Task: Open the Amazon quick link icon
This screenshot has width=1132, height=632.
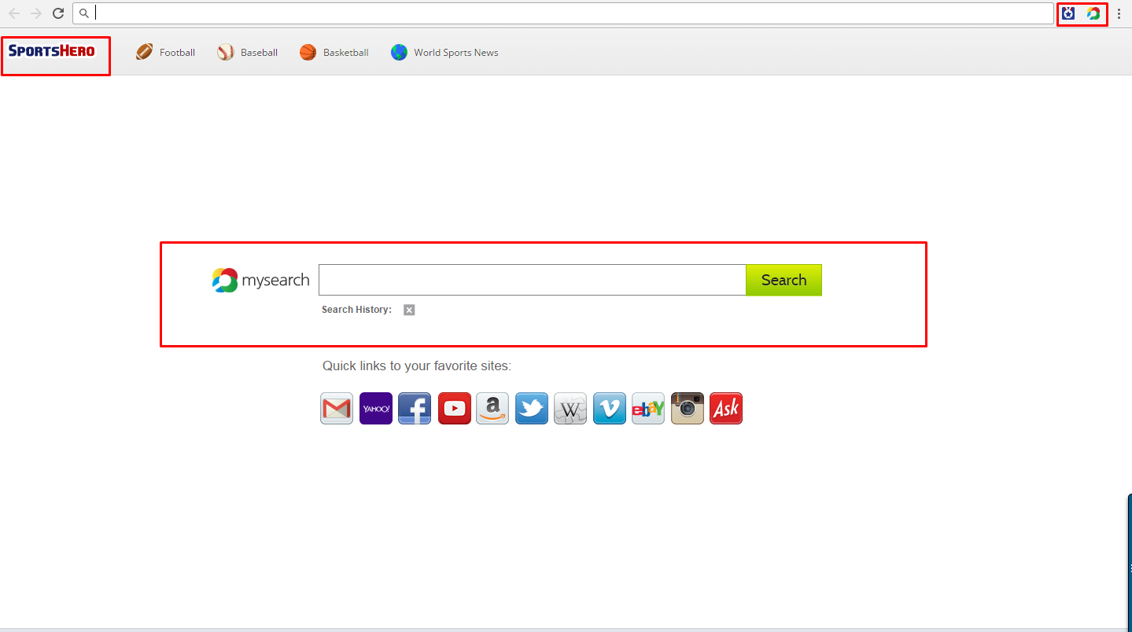Action: (x=492, y=409)
